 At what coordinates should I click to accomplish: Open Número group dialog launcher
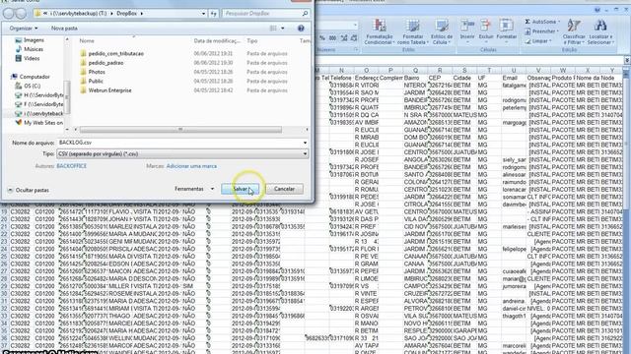[356, 50]
